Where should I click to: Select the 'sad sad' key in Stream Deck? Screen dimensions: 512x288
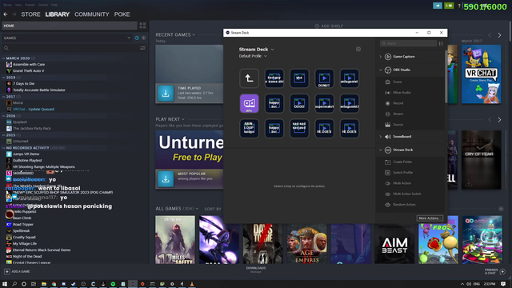[299, 129]
